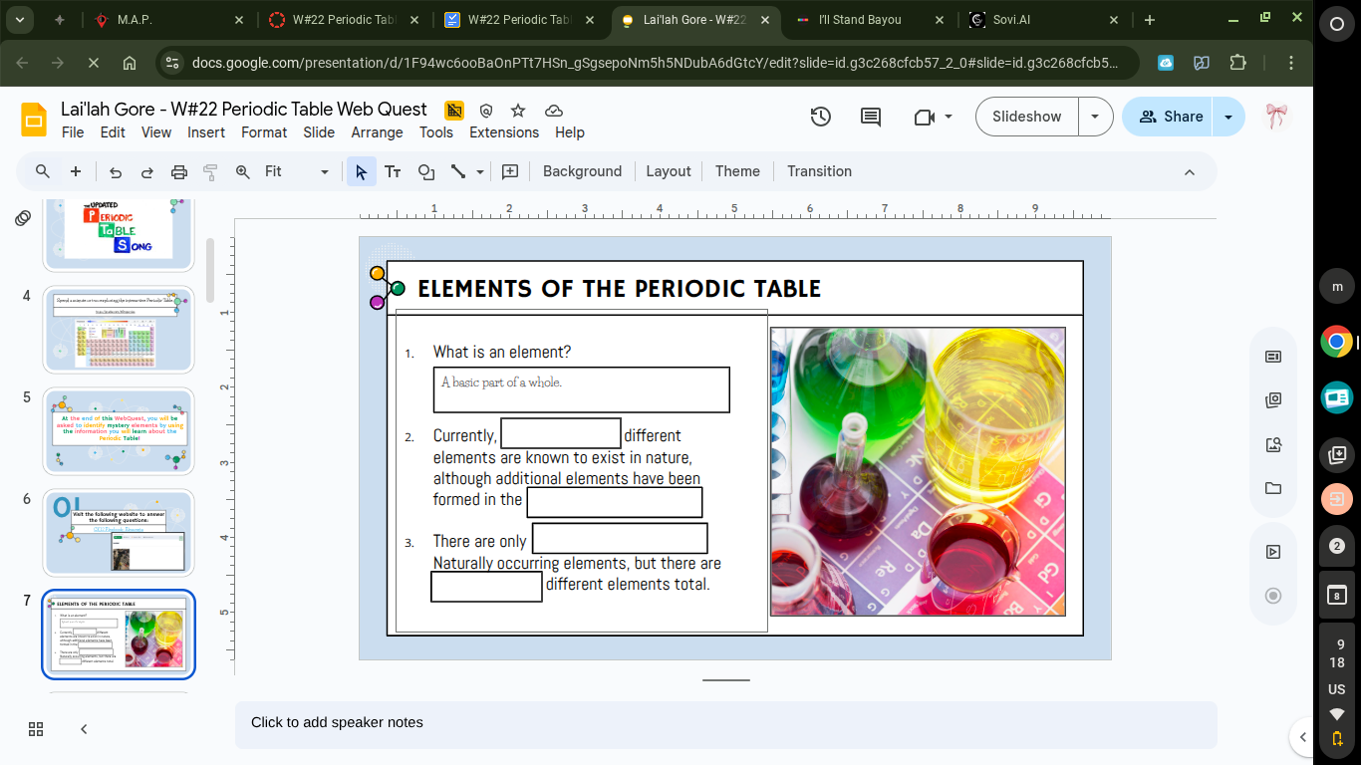This screenshot has height=765, width=1361.
Task: Expand the Share button dropdown arrow
Action: tap(1227, 117)
